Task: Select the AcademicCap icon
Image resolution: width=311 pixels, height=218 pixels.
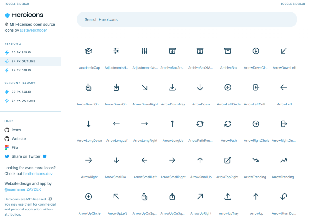Action: coord(89,51)
